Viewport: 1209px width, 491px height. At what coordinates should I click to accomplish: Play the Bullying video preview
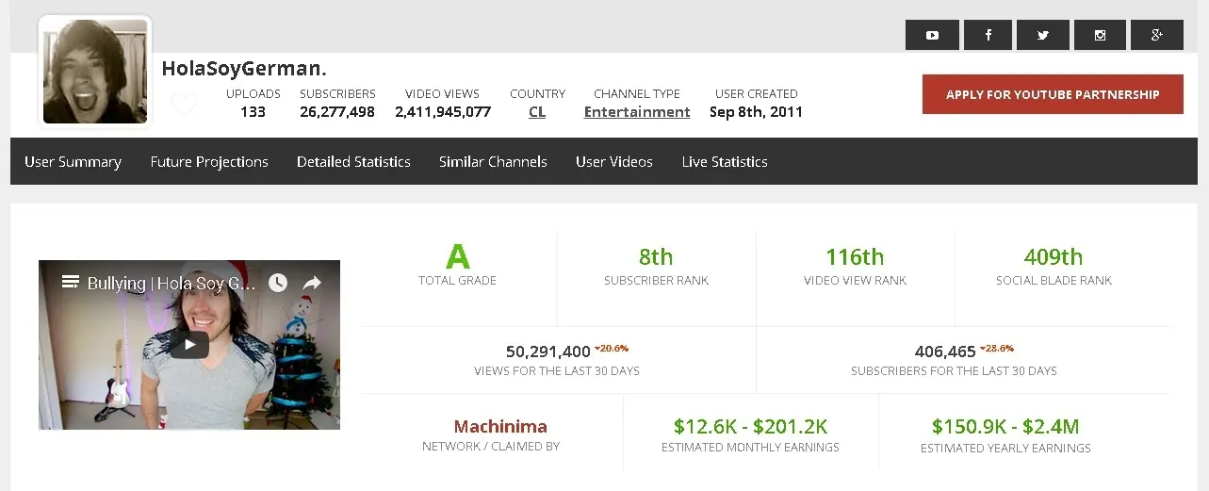[189, 345]
